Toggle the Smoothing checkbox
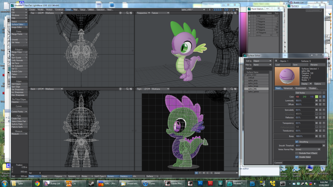 [297, 142]
